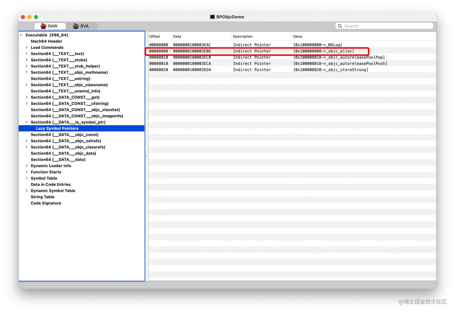
Task: Expand the Load Commands node
Action: click(26, 47)
